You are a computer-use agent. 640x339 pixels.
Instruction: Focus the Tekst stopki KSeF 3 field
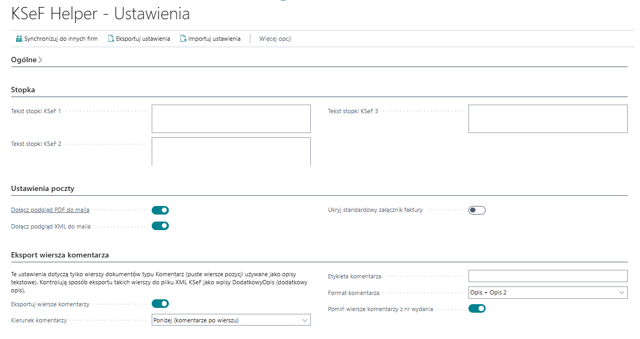click(x=548, y=119)
